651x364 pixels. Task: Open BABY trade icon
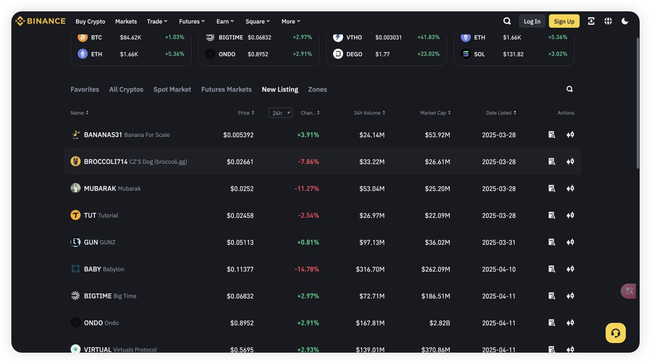click(x=570, y=269)
